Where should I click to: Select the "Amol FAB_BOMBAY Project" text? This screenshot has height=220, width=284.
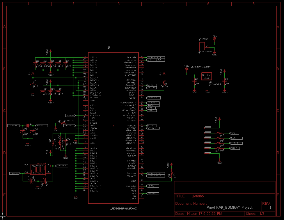tap(229, 208)
